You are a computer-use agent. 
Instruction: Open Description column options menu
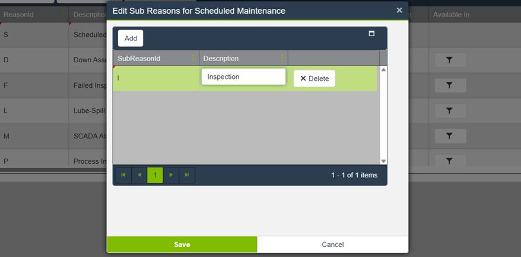[282, 58]
